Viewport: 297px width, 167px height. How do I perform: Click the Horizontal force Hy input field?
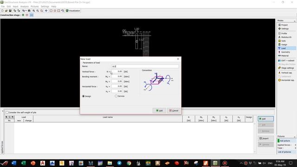[117, 91]
